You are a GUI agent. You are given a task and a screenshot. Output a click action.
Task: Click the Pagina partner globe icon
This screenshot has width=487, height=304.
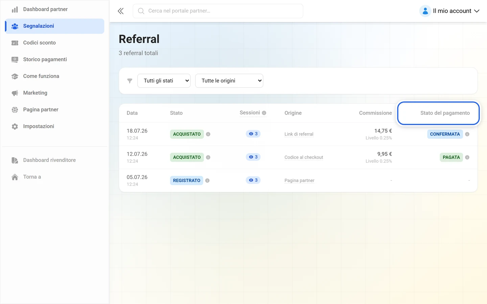click(15, 110)
